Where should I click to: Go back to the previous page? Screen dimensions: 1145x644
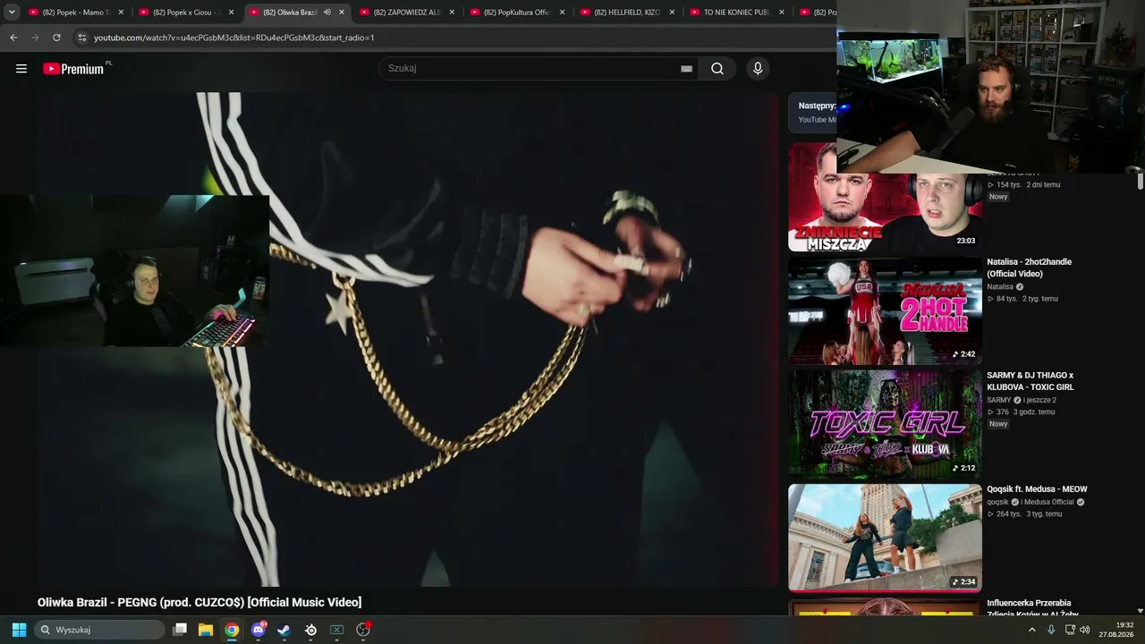pos(13,38)
